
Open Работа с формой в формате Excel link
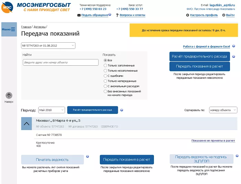click(206, 46)
